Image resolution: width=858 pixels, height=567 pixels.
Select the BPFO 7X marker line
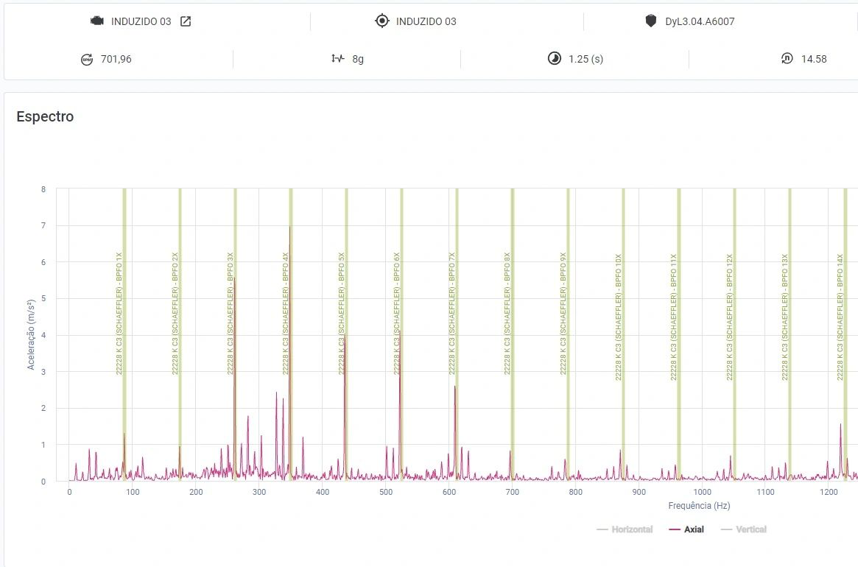457,334
